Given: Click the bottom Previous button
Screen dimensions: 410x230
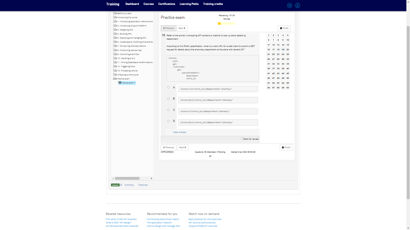Looking at the screenshot, I should tap(169, 148).
